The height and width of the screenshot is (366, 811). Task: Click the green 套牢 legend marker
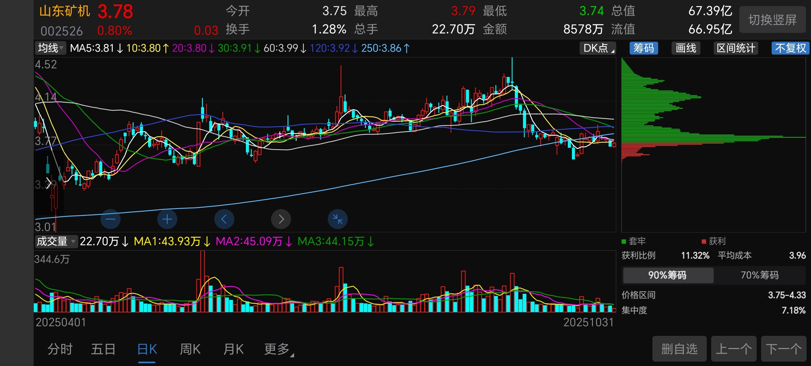point(624,241)
